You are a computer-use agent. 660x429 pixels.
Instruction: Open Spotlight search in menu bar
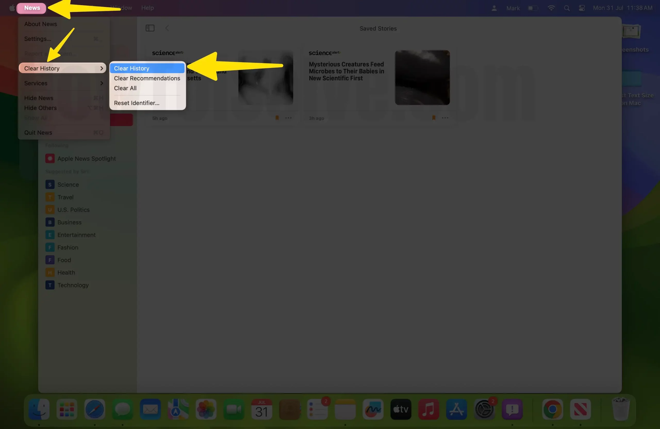567,8
